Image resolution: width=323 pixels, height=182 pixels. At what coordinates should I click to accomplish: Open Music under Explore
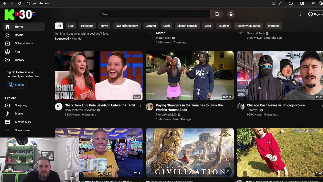pyautogui.click(x=24, y=113)
